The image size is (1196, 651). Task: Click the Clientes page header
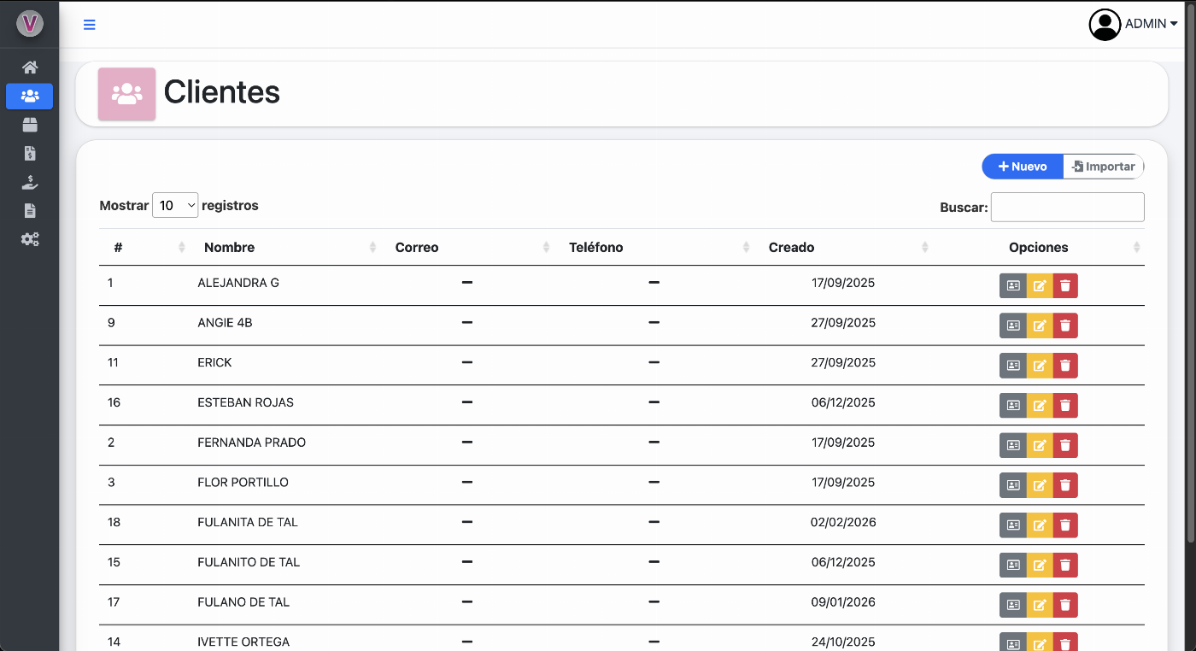[221, 91]
